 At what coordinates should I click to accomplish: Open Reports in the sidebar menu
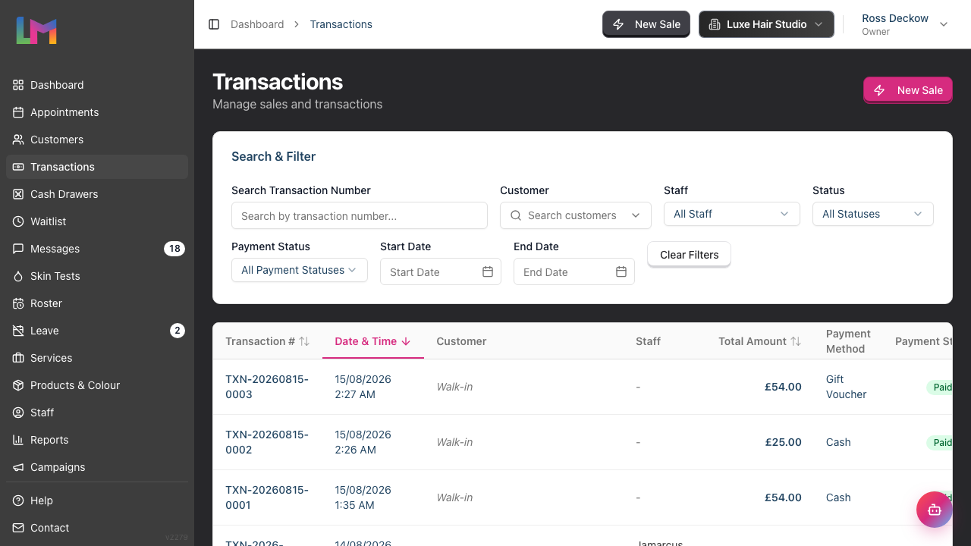(x=97, y=440)
